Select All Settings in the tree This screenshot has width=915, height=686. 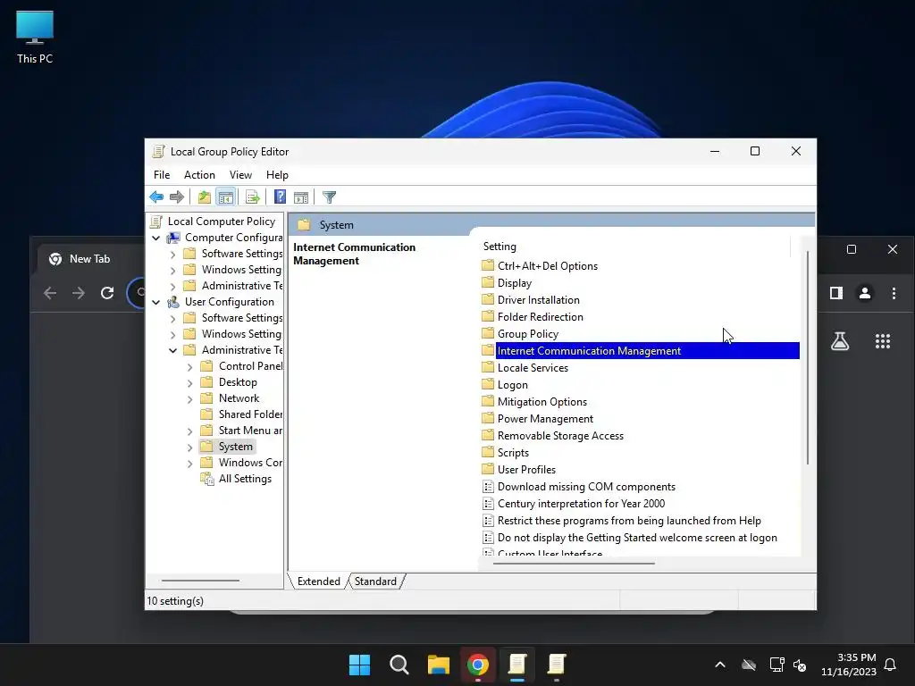coord(245,479)
